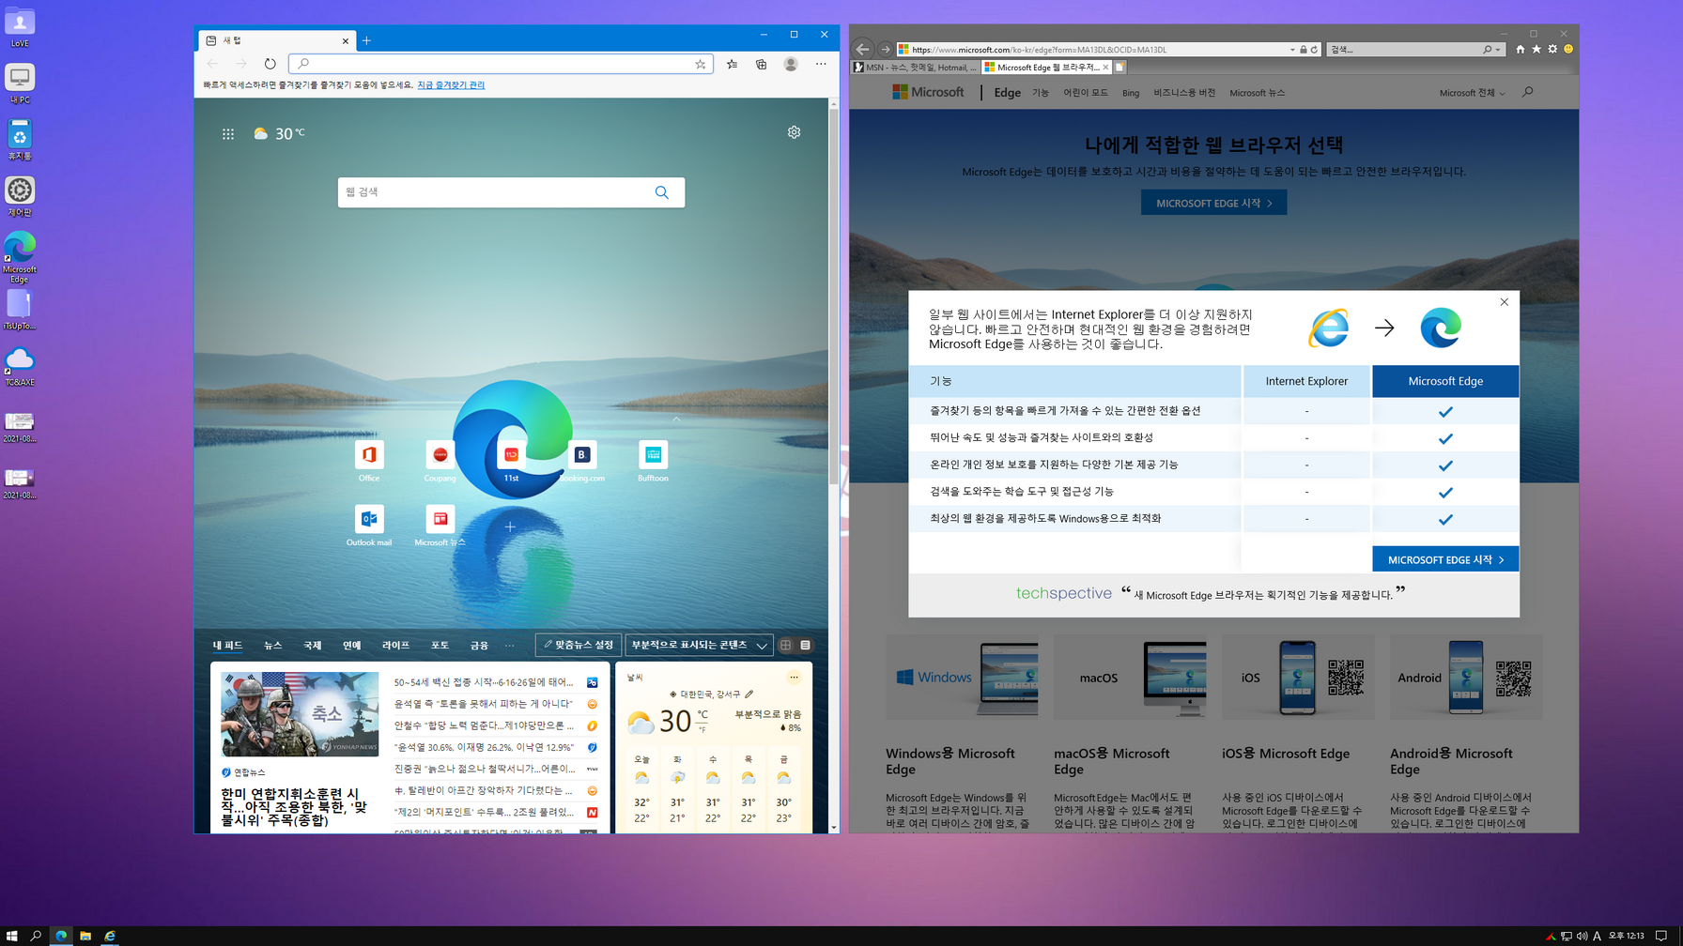Viewport: 1683px width, 946px height.
Task: Open page settings gear on new tab page
Action: pyautogui.click(x=794, y=132)
